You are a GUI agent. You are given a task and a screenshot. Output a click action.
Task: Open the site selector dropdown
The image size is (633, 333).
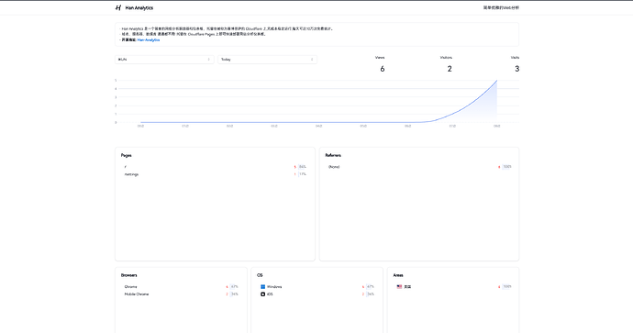pyautogui.click(x=164, y=60)
